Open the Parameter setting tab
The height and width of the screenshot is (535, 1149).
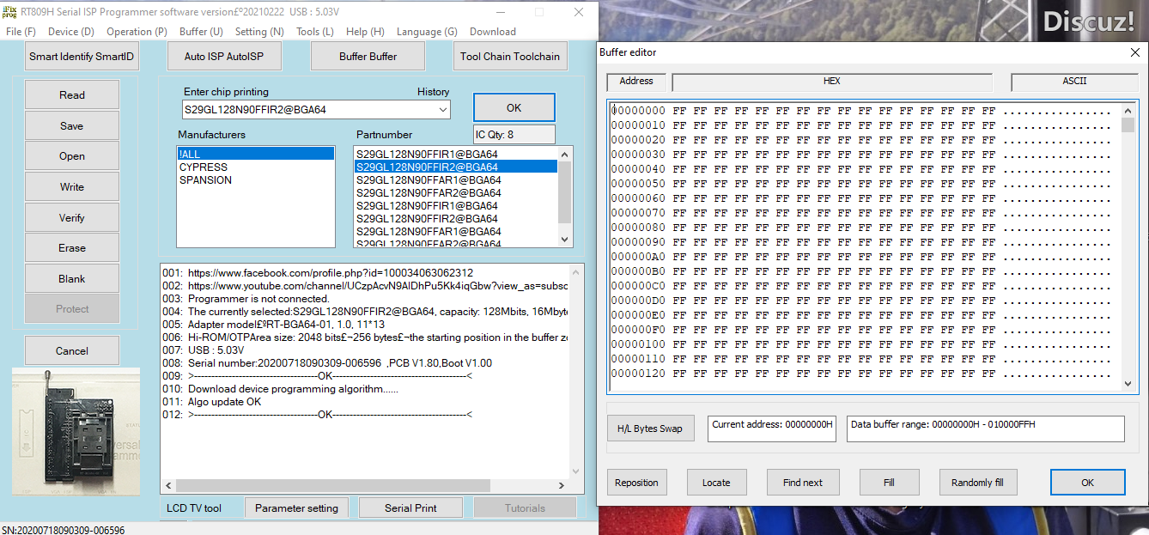(296, 508)
